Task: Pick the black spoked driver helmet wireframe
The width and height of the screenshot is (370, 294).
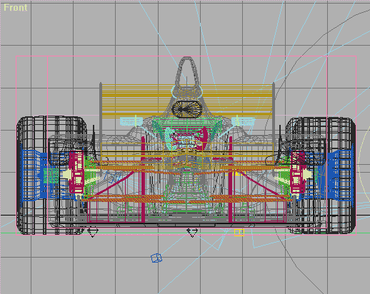Action: pos(187,109)
